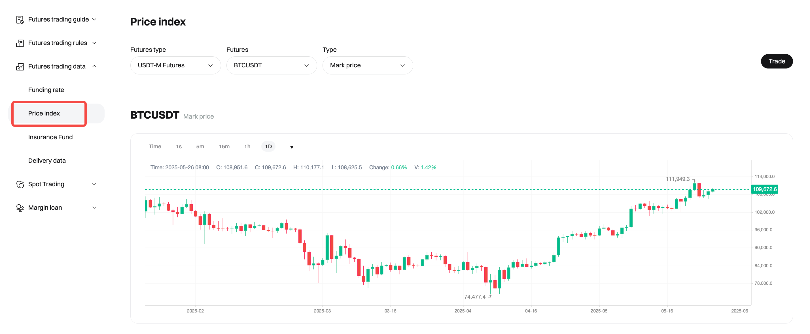Click the Futures trading data chart icon
Viewport: 810px width, 334px height.
coord(20,67)
